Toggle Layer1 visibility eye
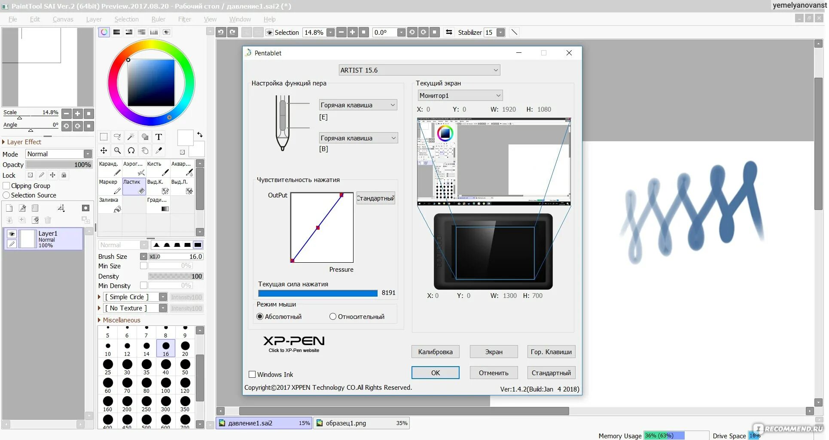 12,234
